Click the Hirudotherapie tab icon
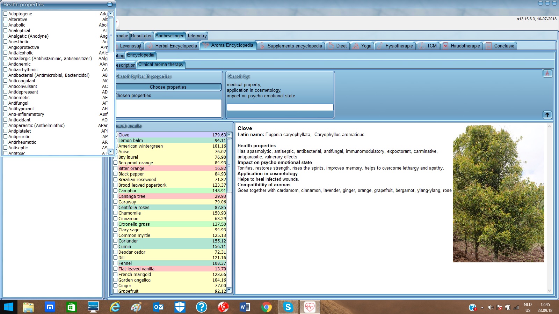Viewport: 559px width, 314px height. point(445,46)
